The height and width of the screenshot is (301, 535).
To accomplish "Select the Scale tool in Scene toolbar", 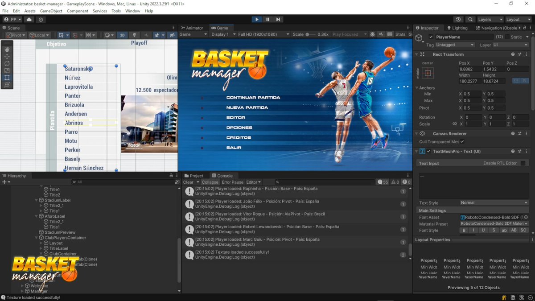I will [7, 70].
